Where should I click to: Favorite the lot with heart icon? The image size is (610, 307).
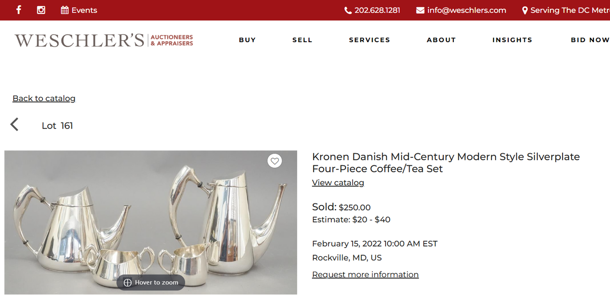(275, 161)
